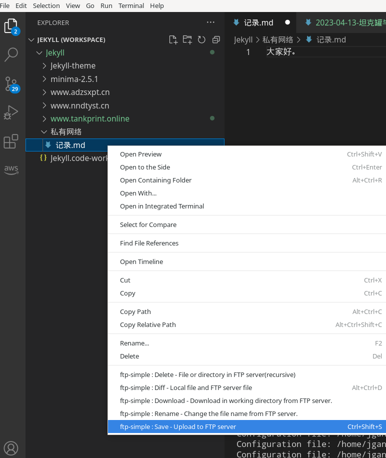Choose Open Preview from context menu
The height and width of the screenshot is (458, 386).
tap(246, 154)
